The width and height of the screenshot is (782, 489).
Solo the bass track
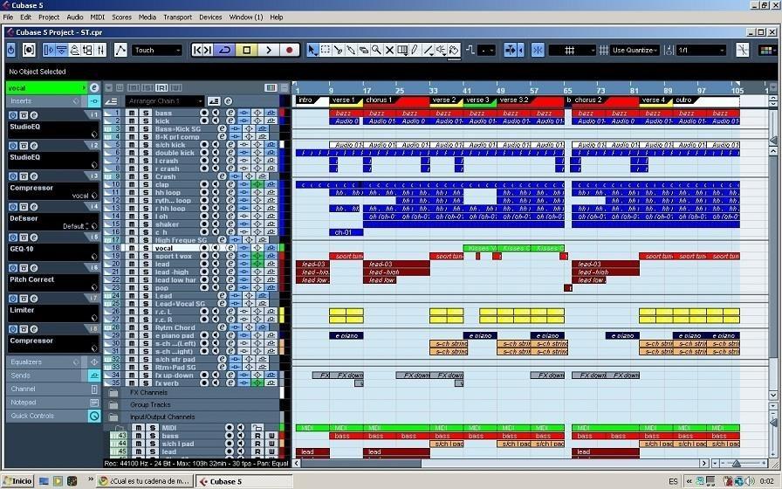tap(146, 113)
